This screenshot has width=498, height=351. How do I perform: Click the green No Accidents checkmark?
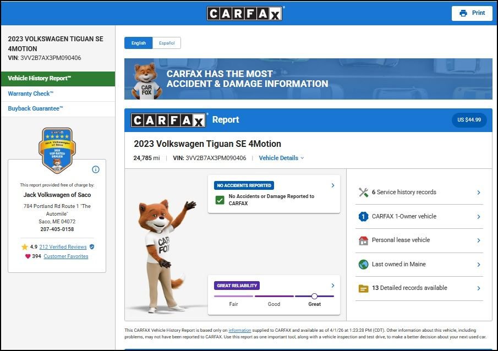click(x=220, y=200)
